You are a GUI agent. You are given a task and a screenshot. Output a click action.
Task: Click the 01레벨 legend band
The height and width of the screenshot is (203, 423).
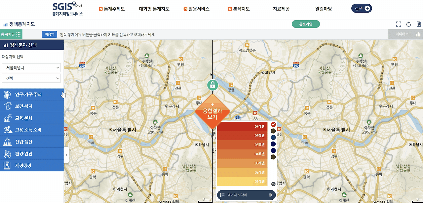tap(242, 182)
